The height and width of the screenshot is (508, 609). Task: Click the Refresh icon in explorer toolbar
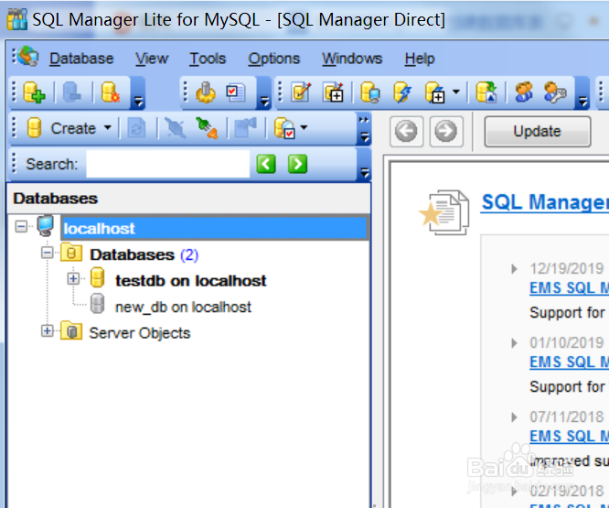[137, 128]
